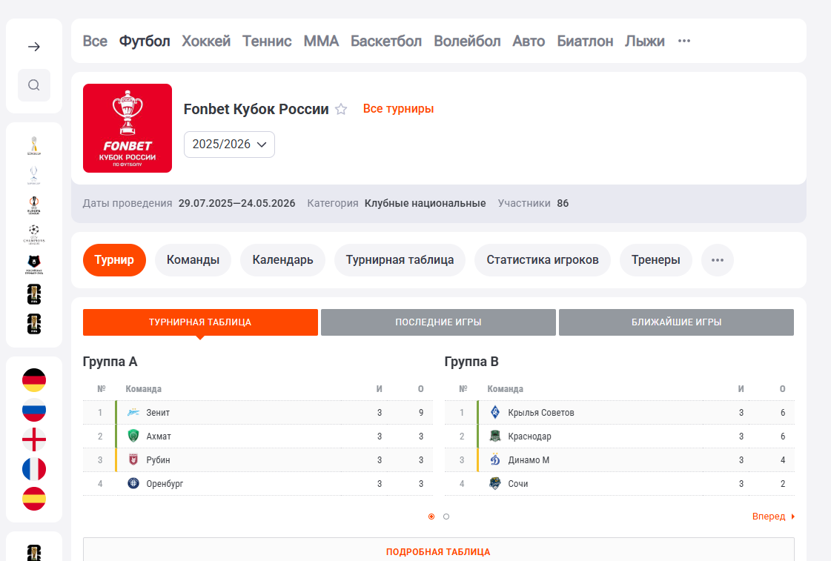Go to the Волейбол tab

[468, 41]
